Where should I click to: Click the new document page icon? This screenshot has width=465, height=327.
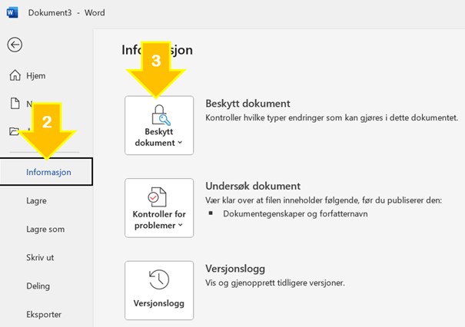(15, 104)
